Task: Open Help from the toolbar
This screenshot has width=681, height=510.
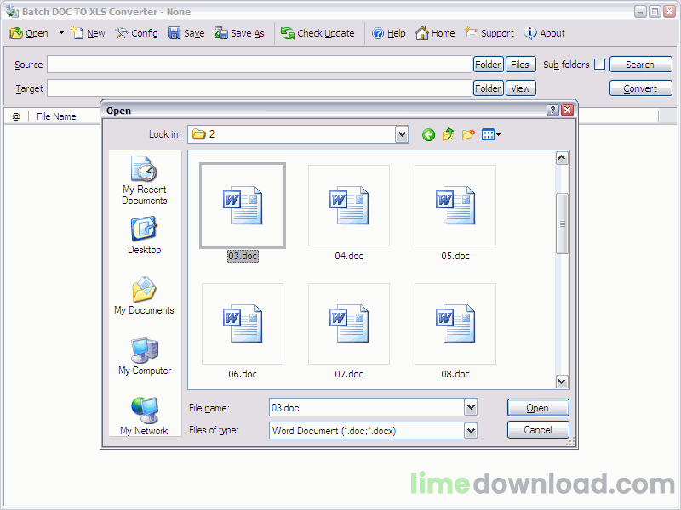Action: 389,33
